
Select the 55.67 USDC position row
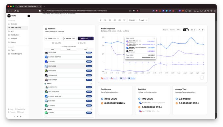pos(69,66)
